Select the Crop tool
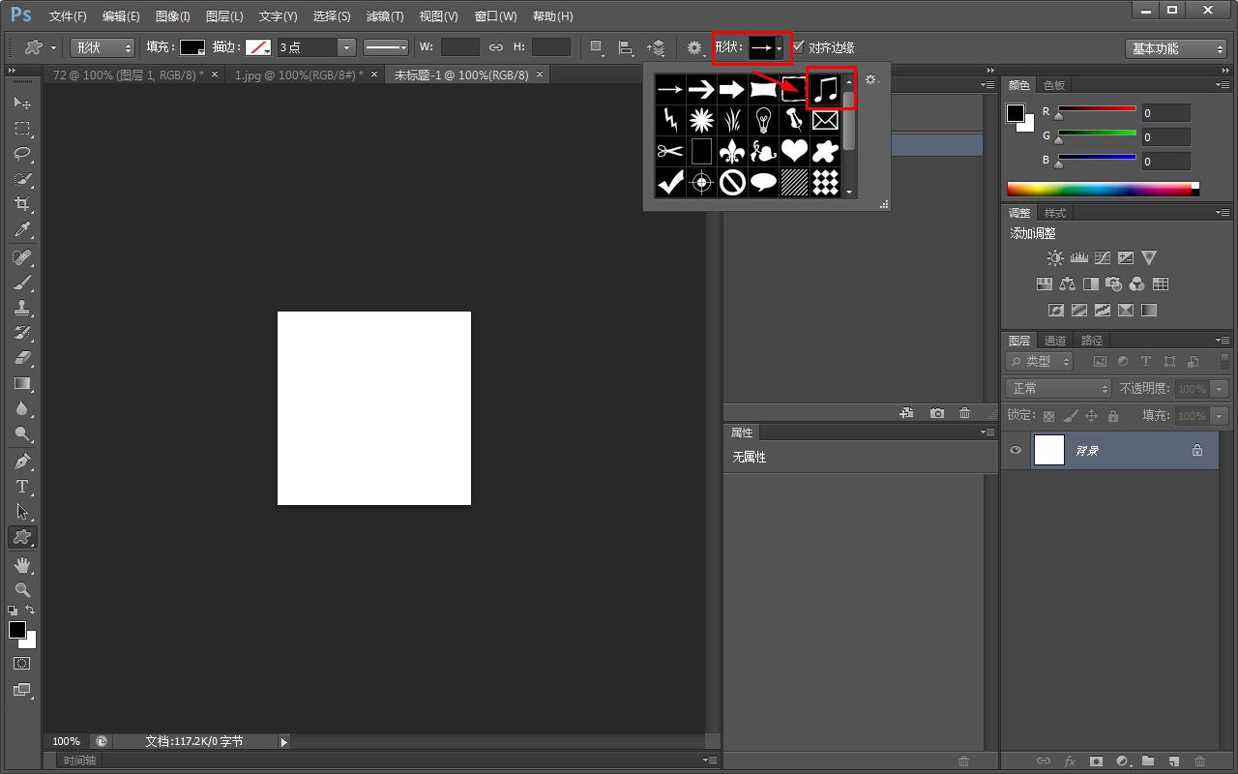This screenshot has height=774, width=1238. [22, 204]
